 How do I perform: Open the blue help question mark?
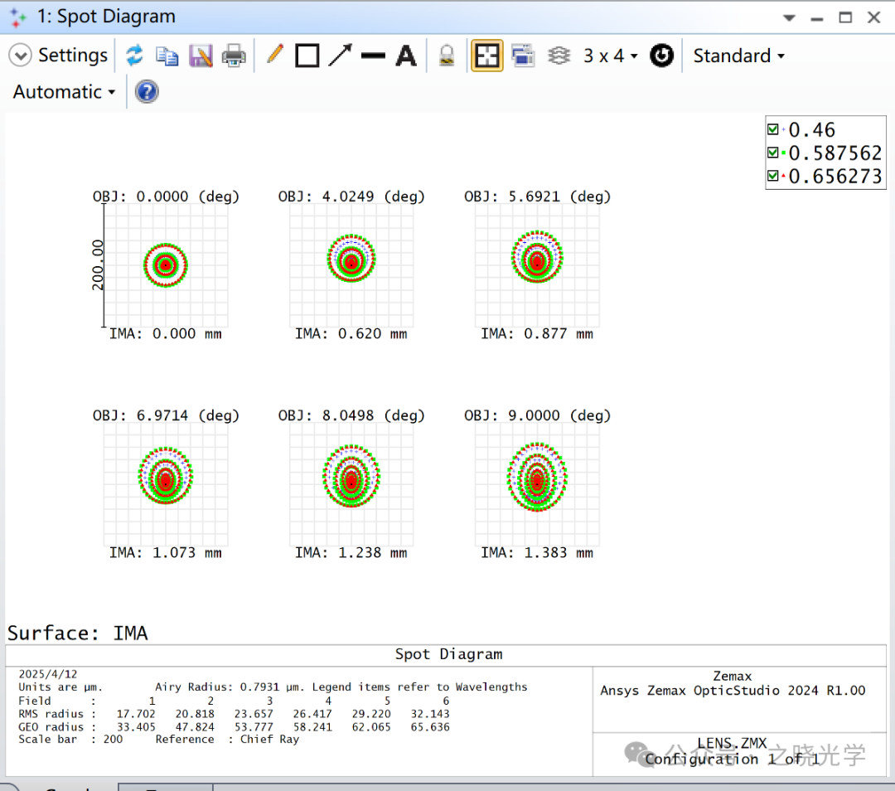[147, 92]
